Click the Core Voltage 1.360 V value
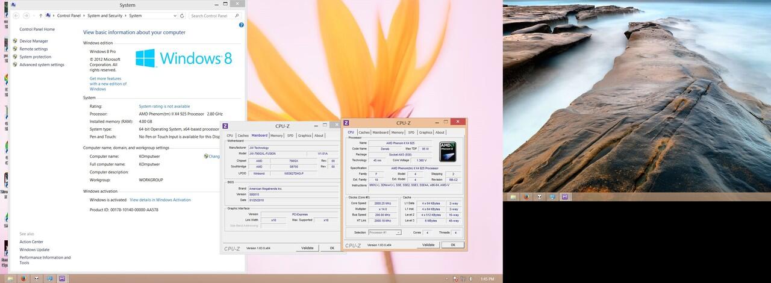The image size is (771, 283). (x=422, y=160)
